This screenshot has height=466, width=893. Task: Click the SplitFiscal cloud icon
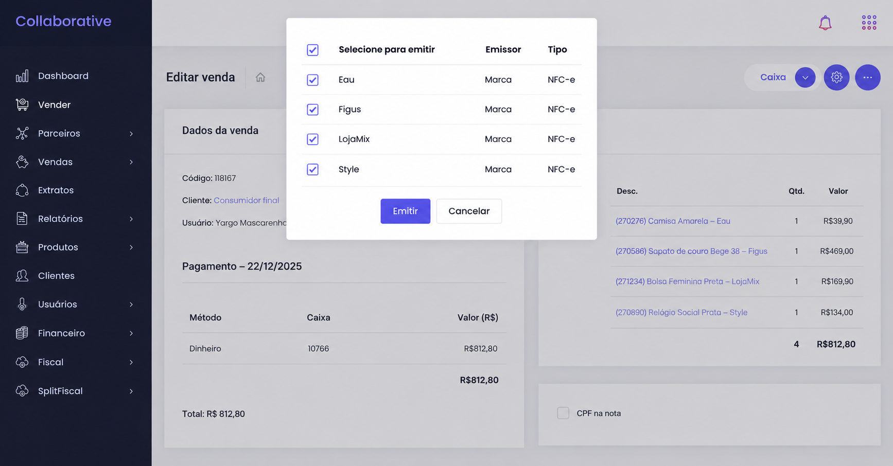pyautogui.click(x=22, y=391)
